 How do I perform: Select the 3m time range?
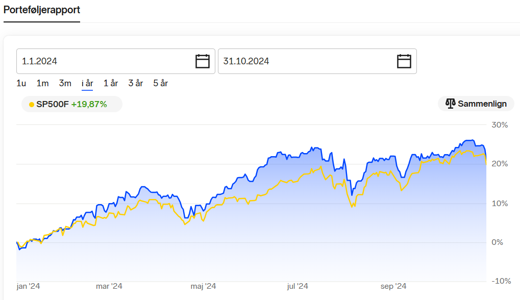(x=65, y=83)
